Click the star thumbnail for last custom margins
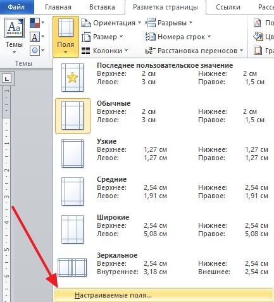 tap(72, 78)
